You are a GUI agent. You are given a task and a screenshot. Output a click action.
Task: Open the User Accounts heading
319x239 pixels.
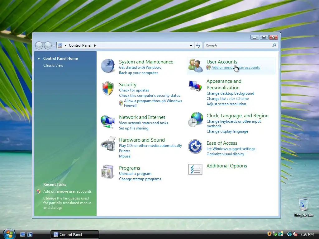[222, 62]
